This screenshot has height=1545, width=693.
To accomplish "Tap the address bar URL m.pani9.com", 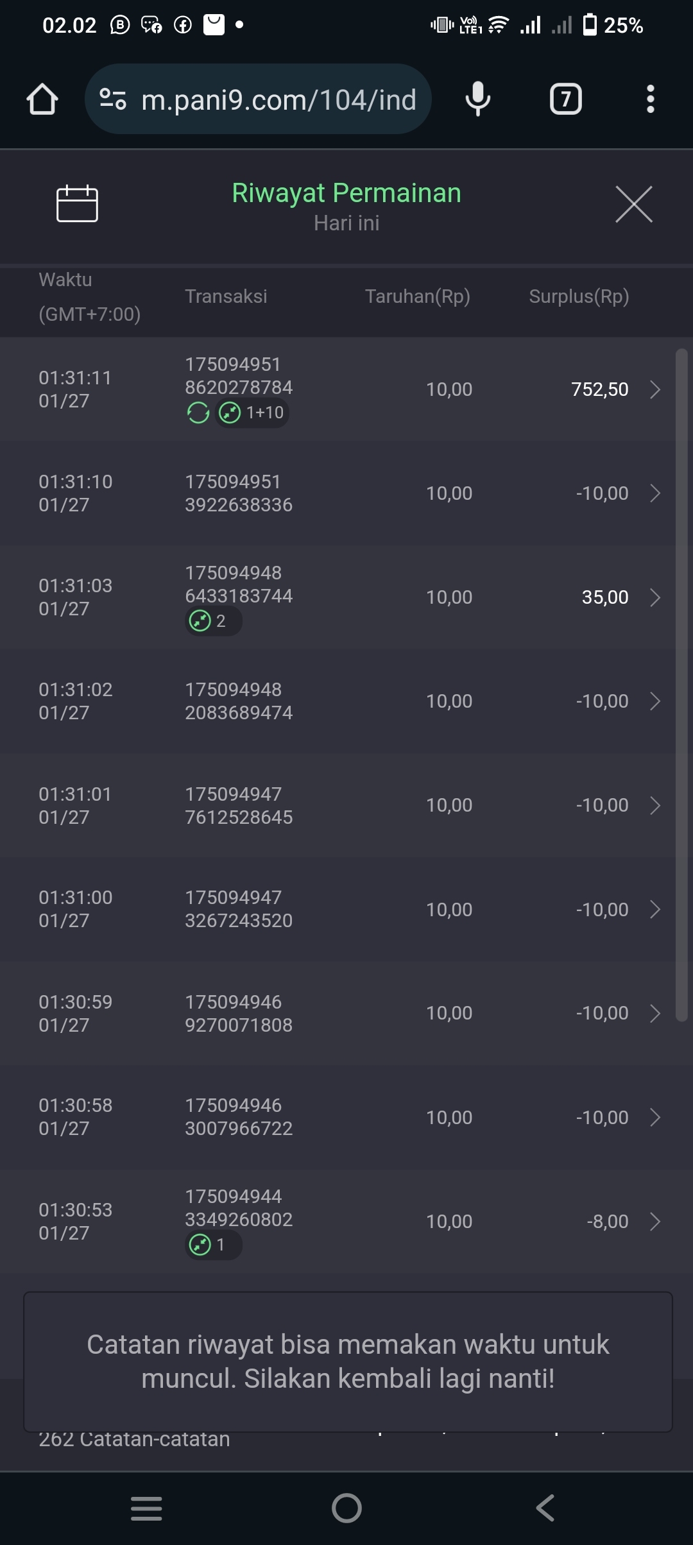I will coord(278,99).
